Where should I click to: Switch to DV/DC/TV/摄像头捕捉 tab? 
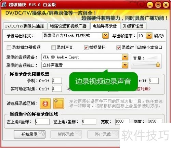(25, 26)
